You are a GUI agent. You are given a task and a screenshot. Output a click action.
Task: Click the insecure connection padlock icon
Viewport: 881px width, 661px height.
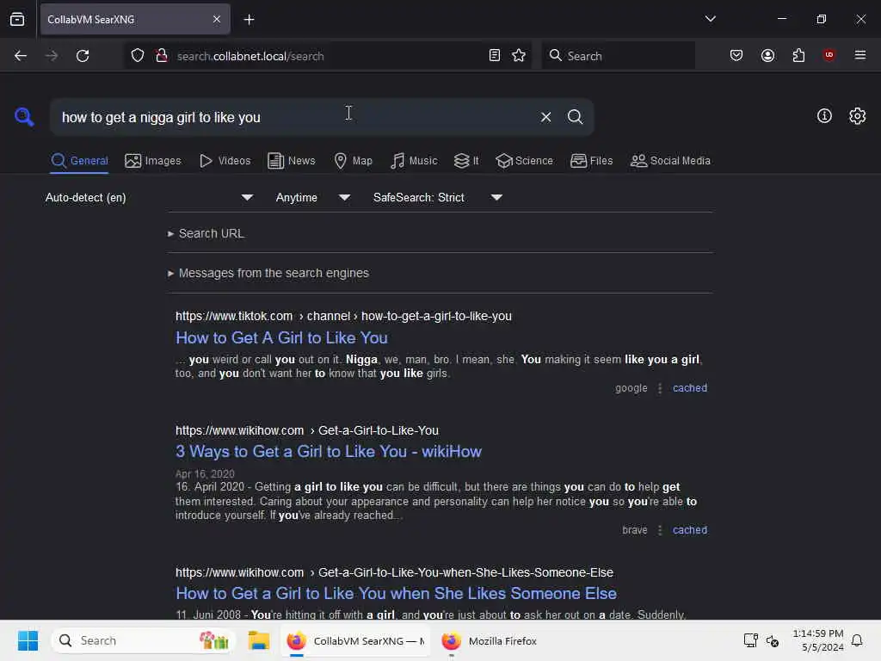162,56
